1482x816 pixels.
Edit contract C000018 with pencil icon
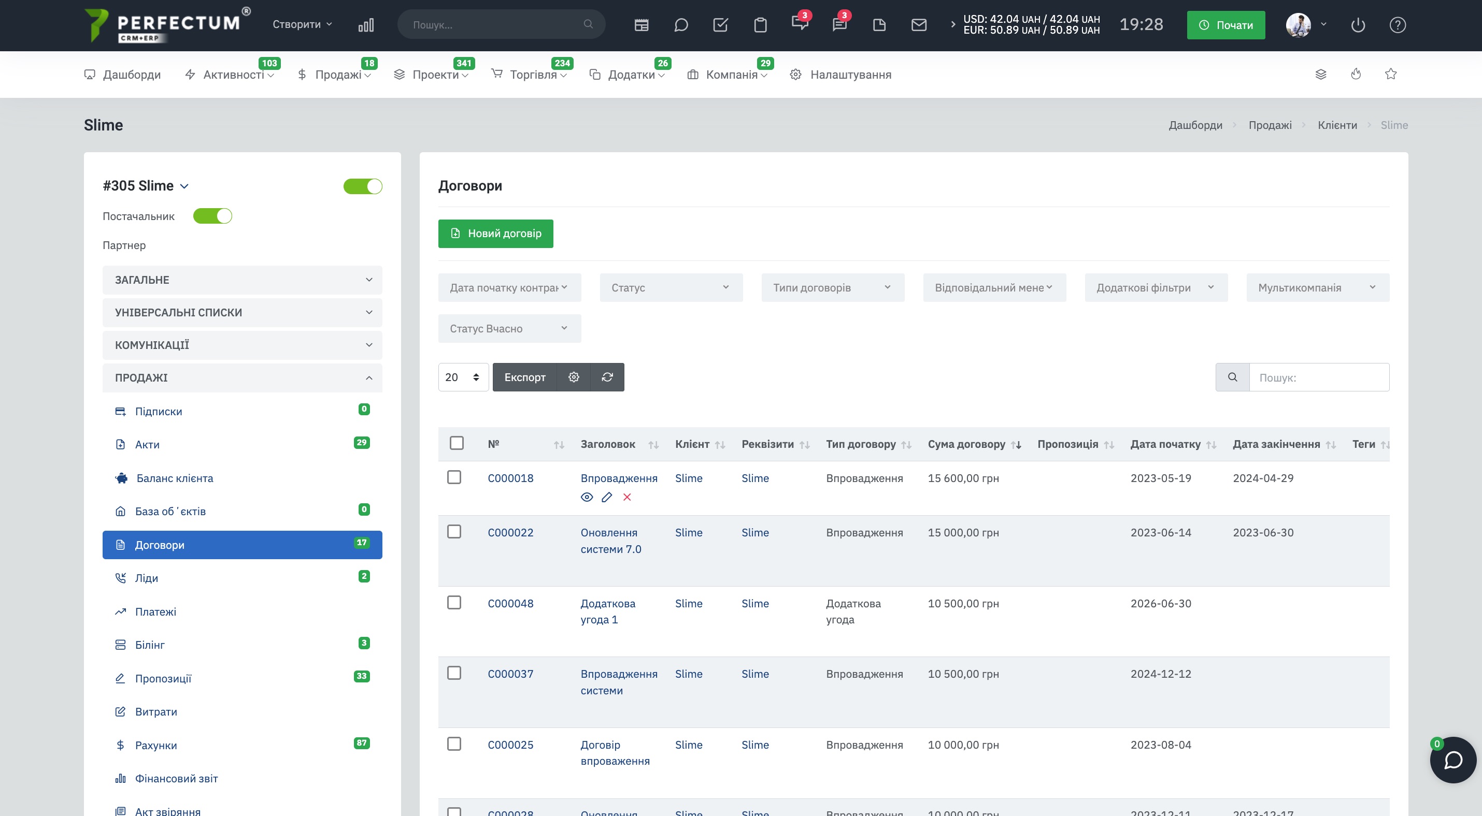click(607, 497)
